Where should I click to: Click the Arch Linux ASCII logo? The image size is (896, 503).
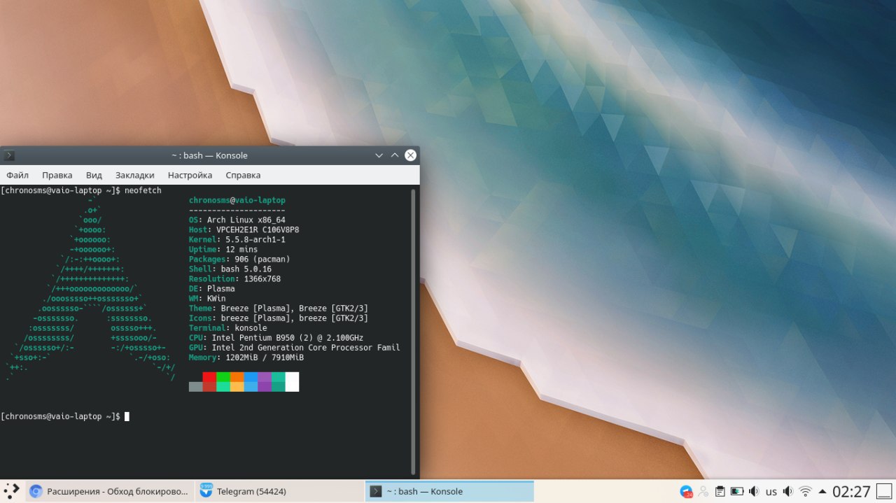[x=90, y=288]
